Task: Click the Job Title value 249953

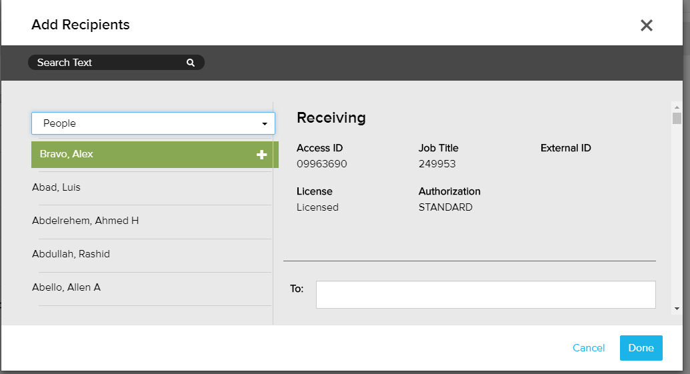Action: tap(437, 164)
